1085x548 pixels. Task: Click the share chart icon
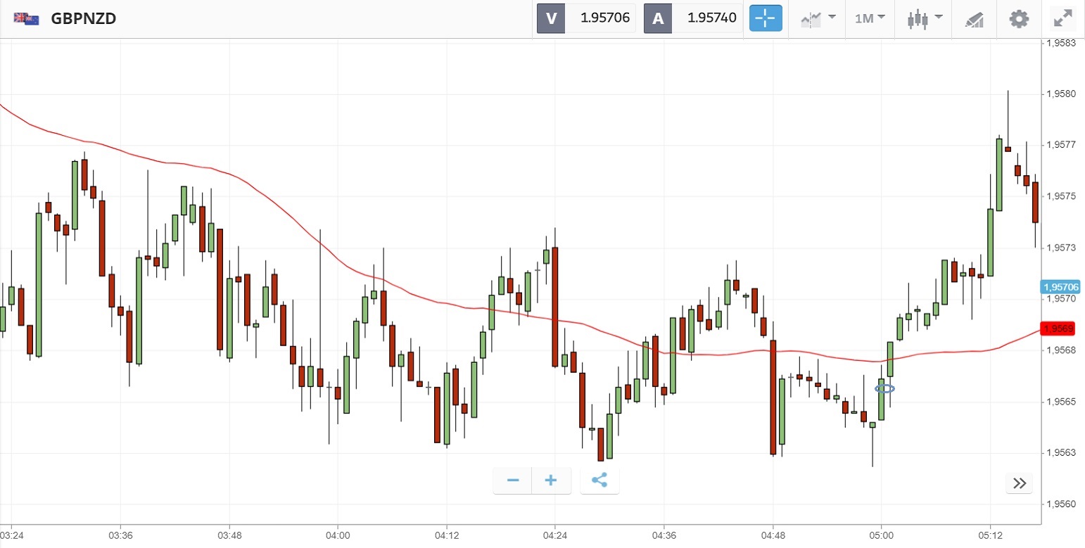pos(599,480)
